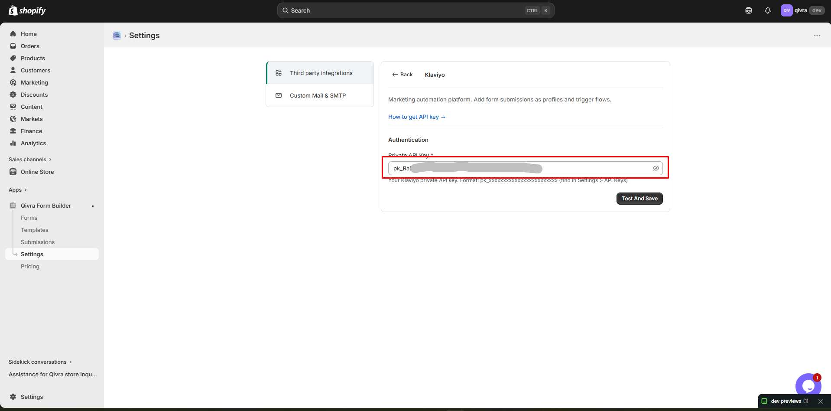Click the Klaviyo heading text
The width and height of the screenshot is (831, 411).
tap(435, 75)
